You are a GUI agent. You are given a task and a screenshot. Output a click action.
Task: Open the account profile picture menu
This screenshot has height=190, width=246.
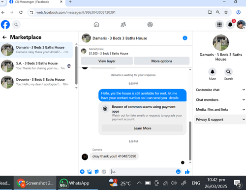pos(241,25)
